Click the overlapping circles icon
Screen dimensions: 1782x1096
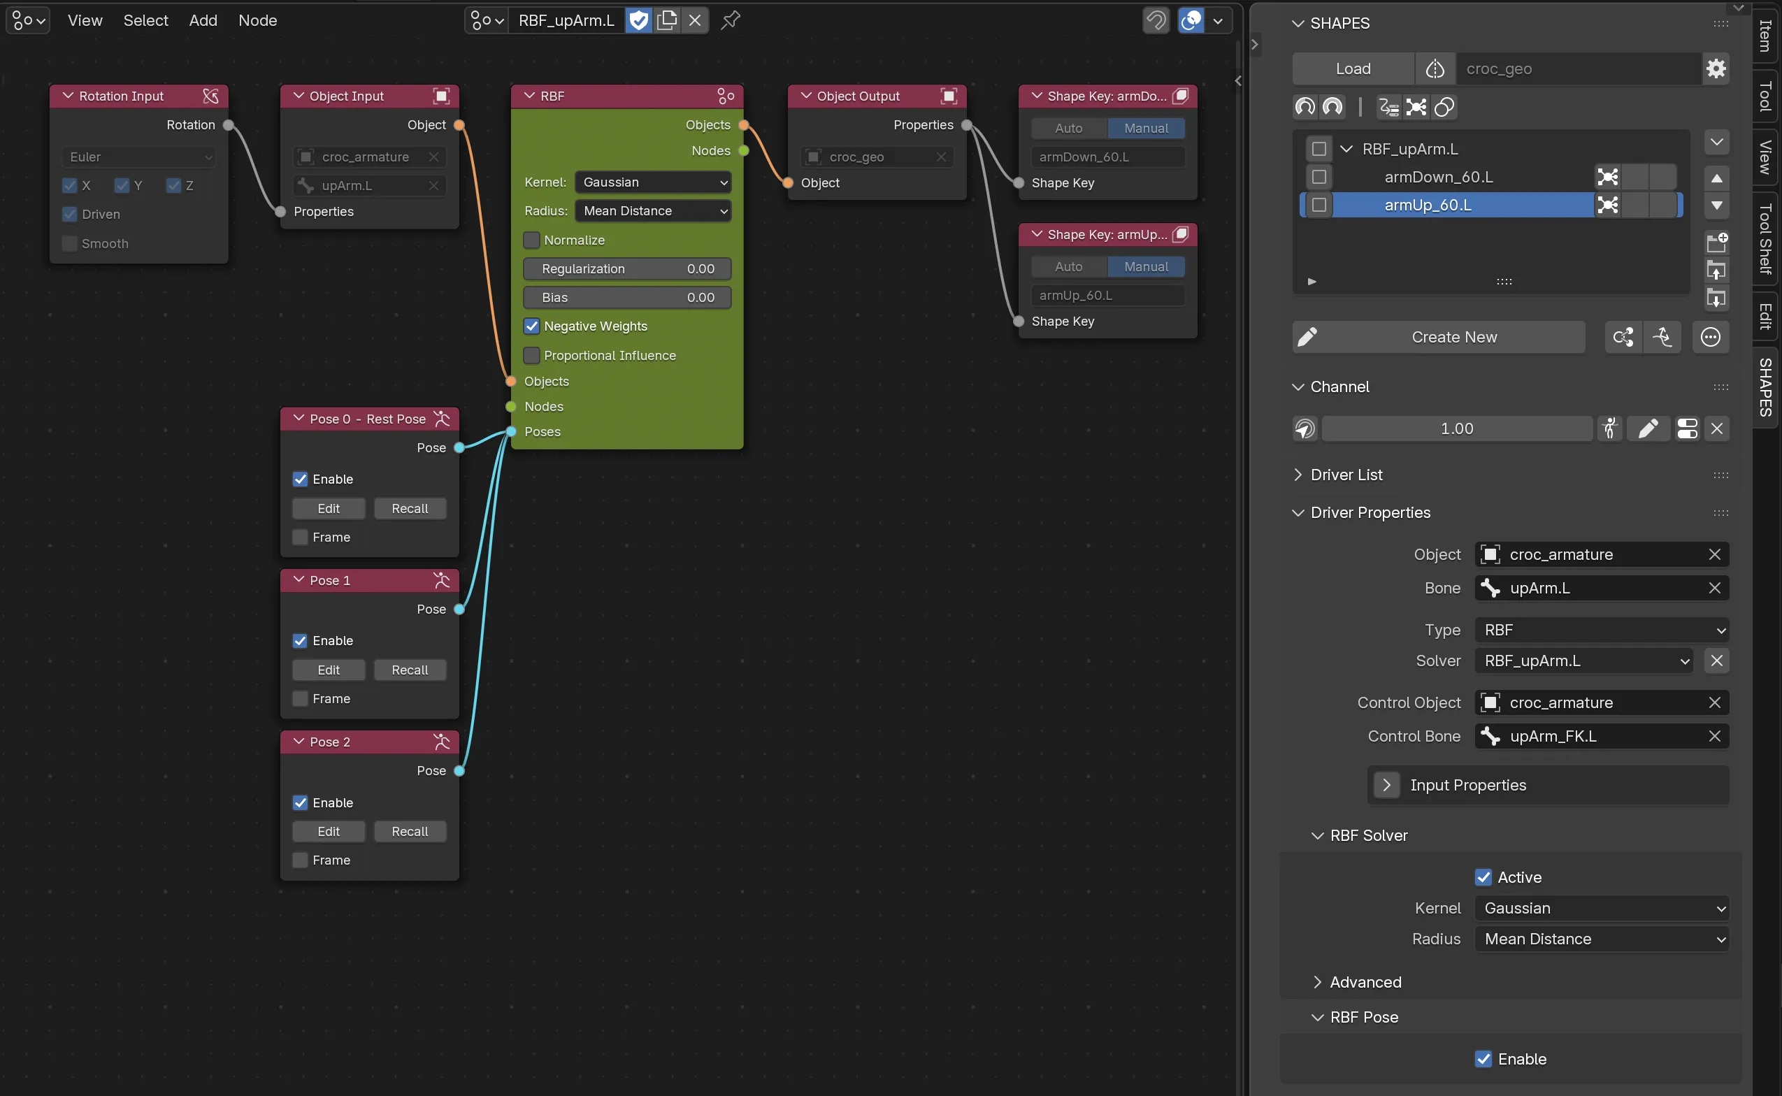(x=1444, y=107)
